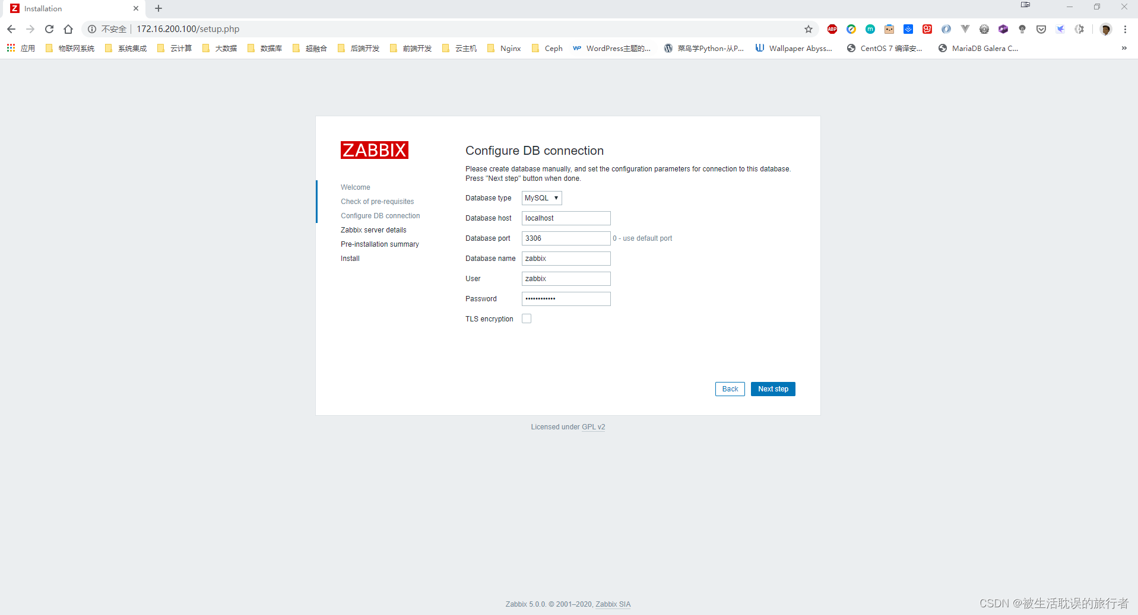This screenshot has height=615, width=1138.
Task: Click the Password field
Action: click(x=566, y=299)
